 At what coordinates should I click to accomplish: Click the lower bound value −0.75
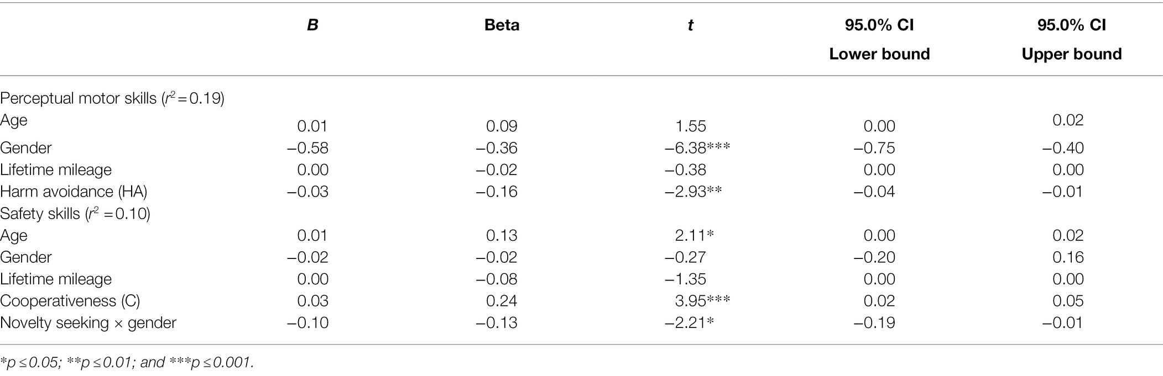pyautogui.click(x=874, y=148)
